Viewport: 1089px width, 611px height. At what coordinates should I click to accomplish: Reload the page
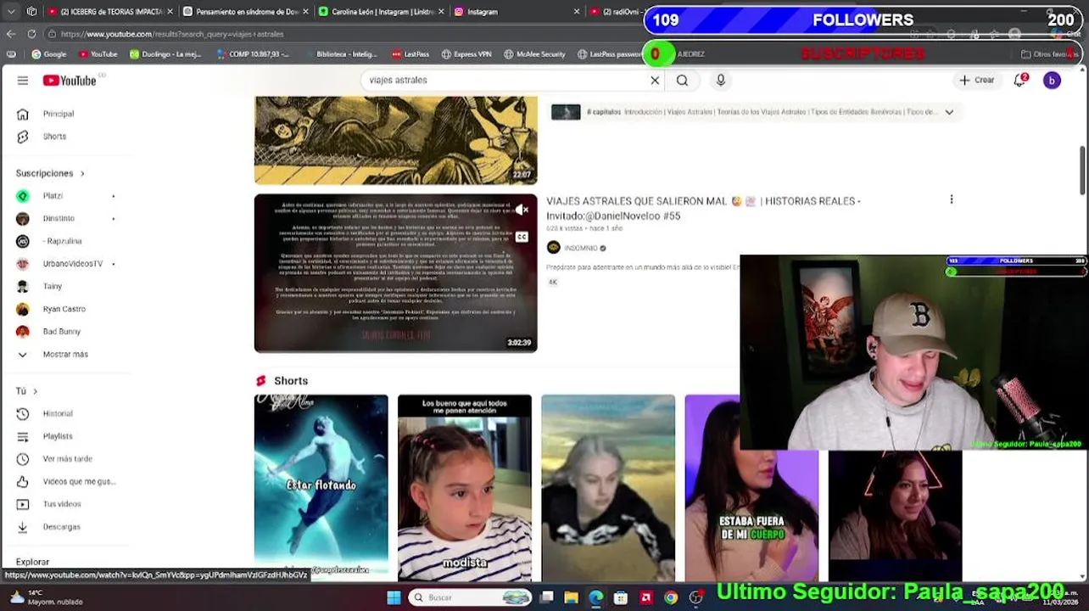coord(31,34)
